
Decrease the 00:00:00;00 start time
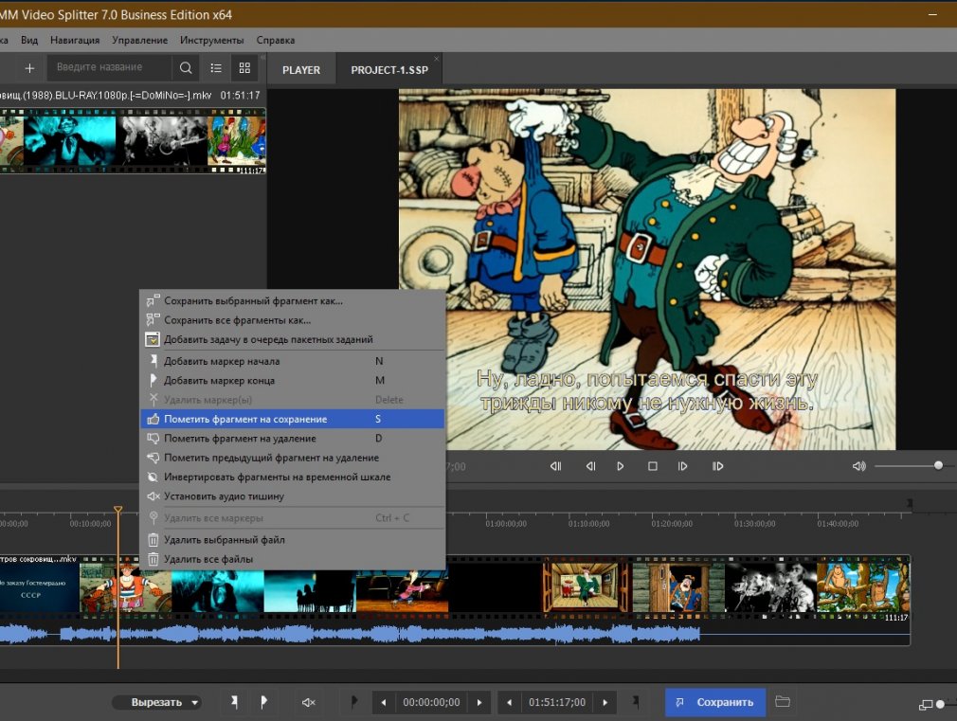[384, 703]
